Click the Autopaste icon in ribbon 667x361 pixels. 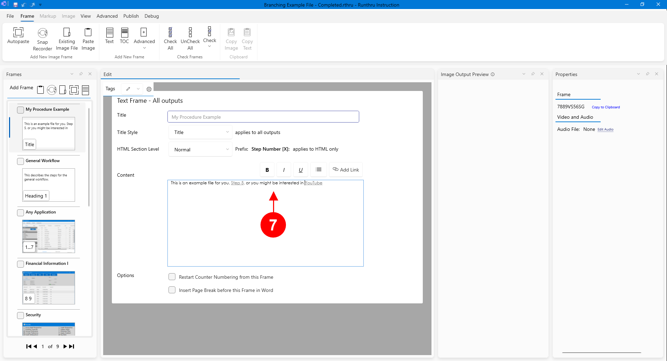[x=18, y=33]
